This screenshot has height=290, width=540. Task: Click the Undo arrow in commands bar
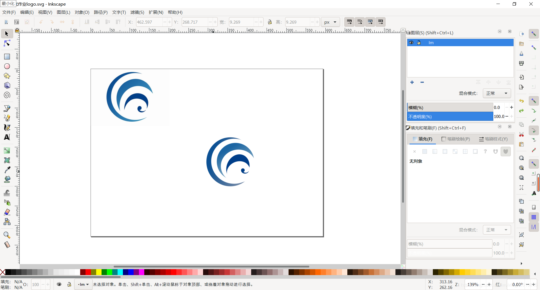point(521,101)
